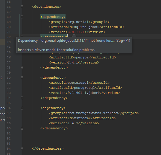The image size is (161, 155).
Task: Click closing </dependency> tag on line 90
Action: click(x=54, y=128)
